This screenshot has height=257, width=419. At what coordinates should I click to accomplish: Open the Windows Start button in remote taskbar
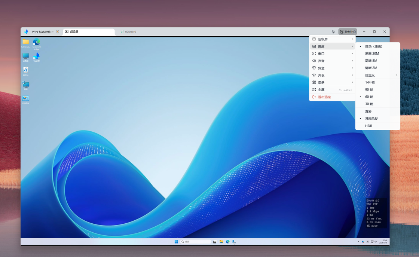click(x=176, y=242)
